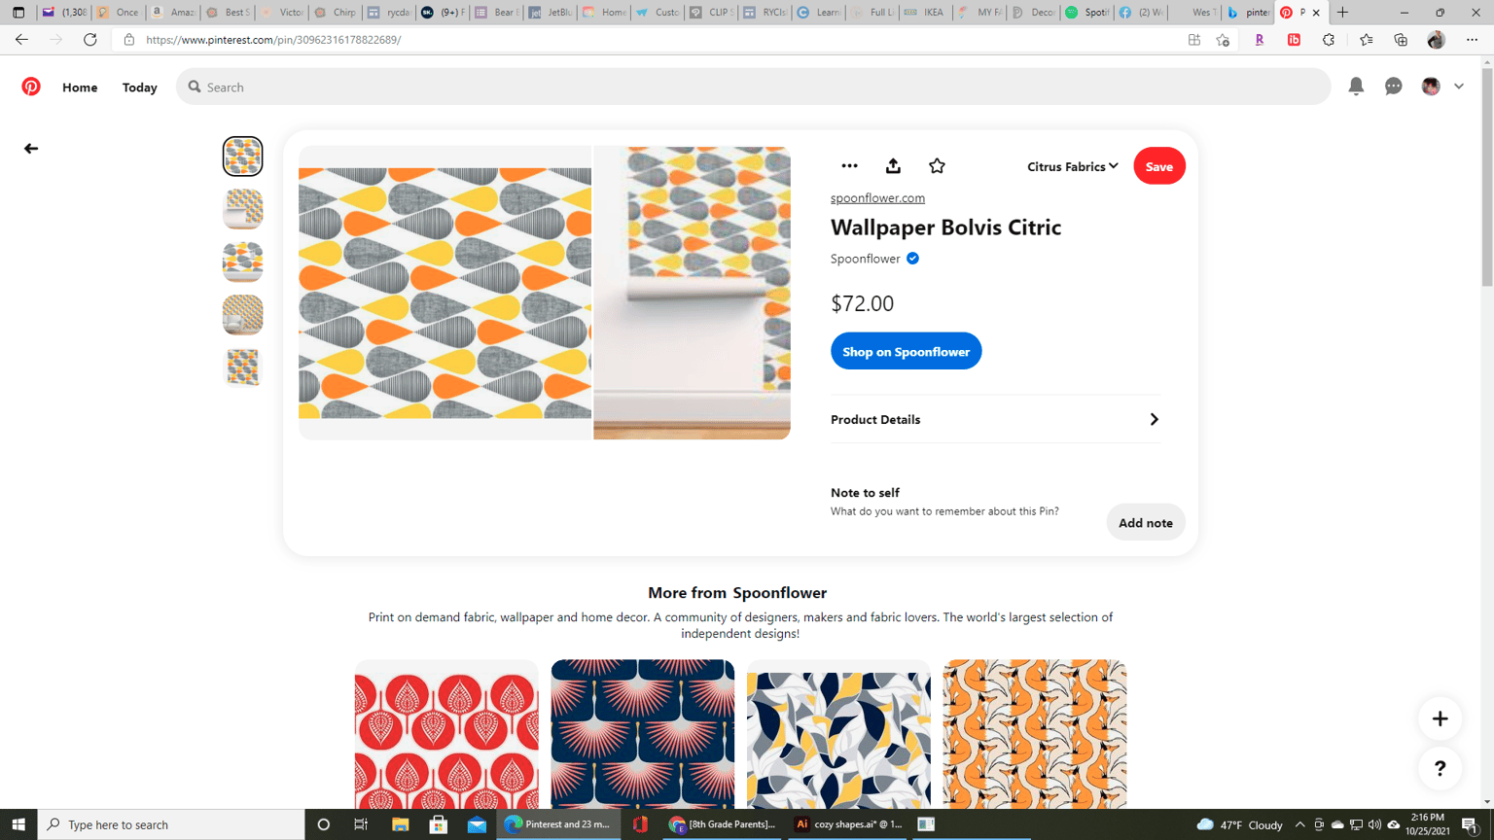
Task: Click the Spoonflower creator name
Action: (865, 259)
